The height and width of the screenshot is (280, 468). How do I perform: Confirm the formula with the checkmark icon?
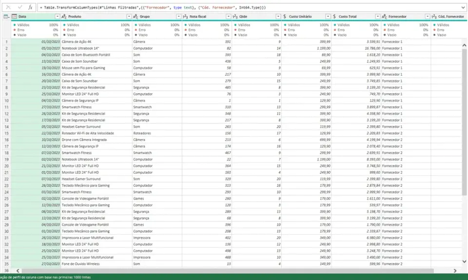(x=19, y=7)
